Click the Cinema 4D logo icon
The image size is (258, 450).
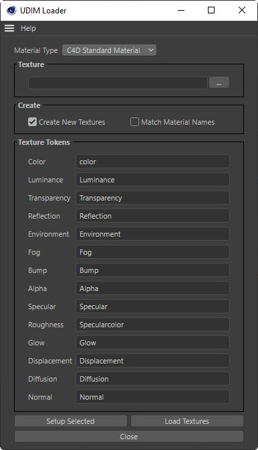(11, 10)
